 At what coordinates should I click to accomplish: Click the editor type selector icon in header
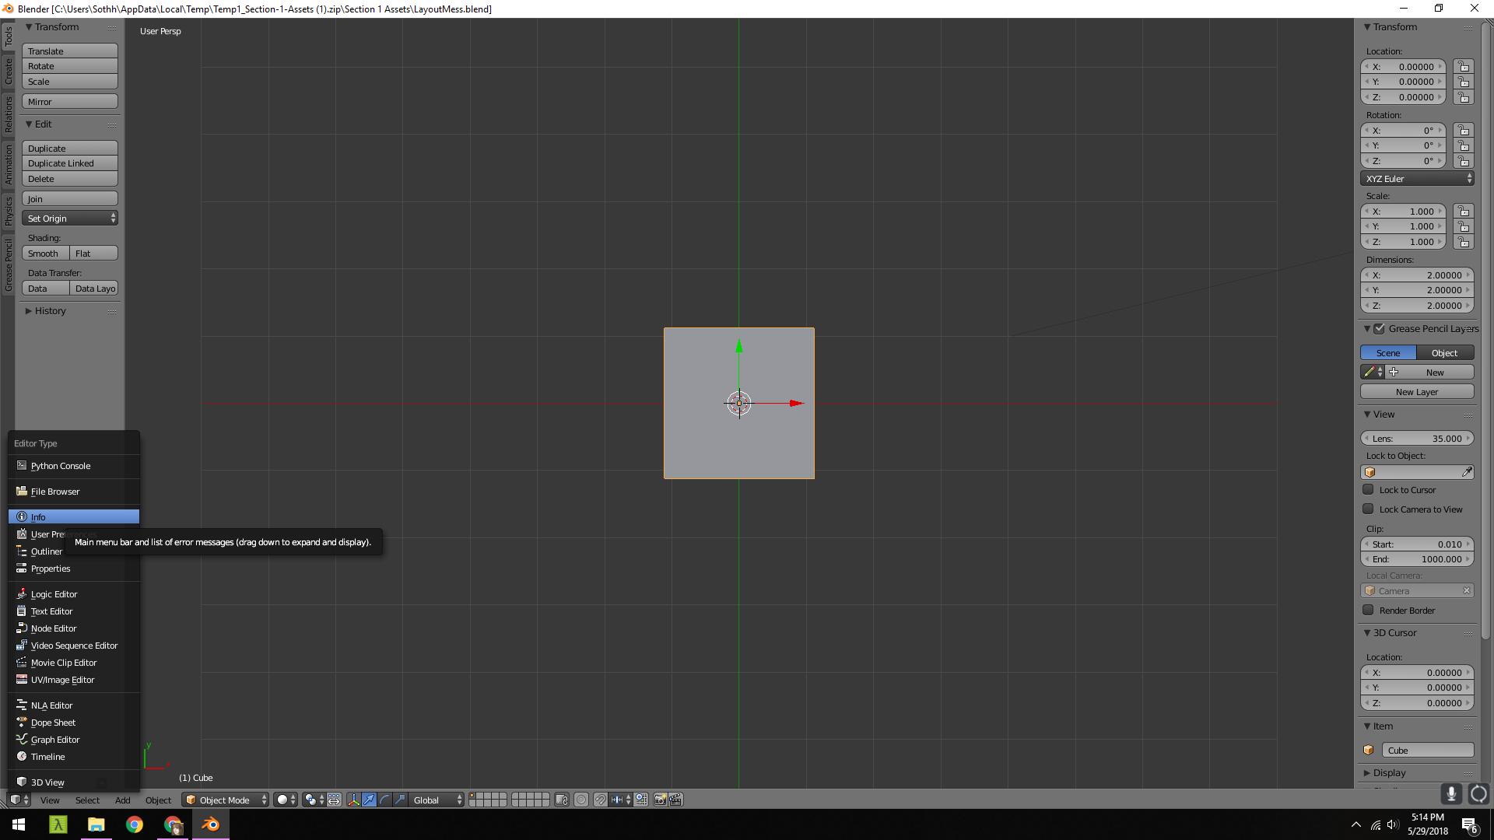click(x=19, y=800)
